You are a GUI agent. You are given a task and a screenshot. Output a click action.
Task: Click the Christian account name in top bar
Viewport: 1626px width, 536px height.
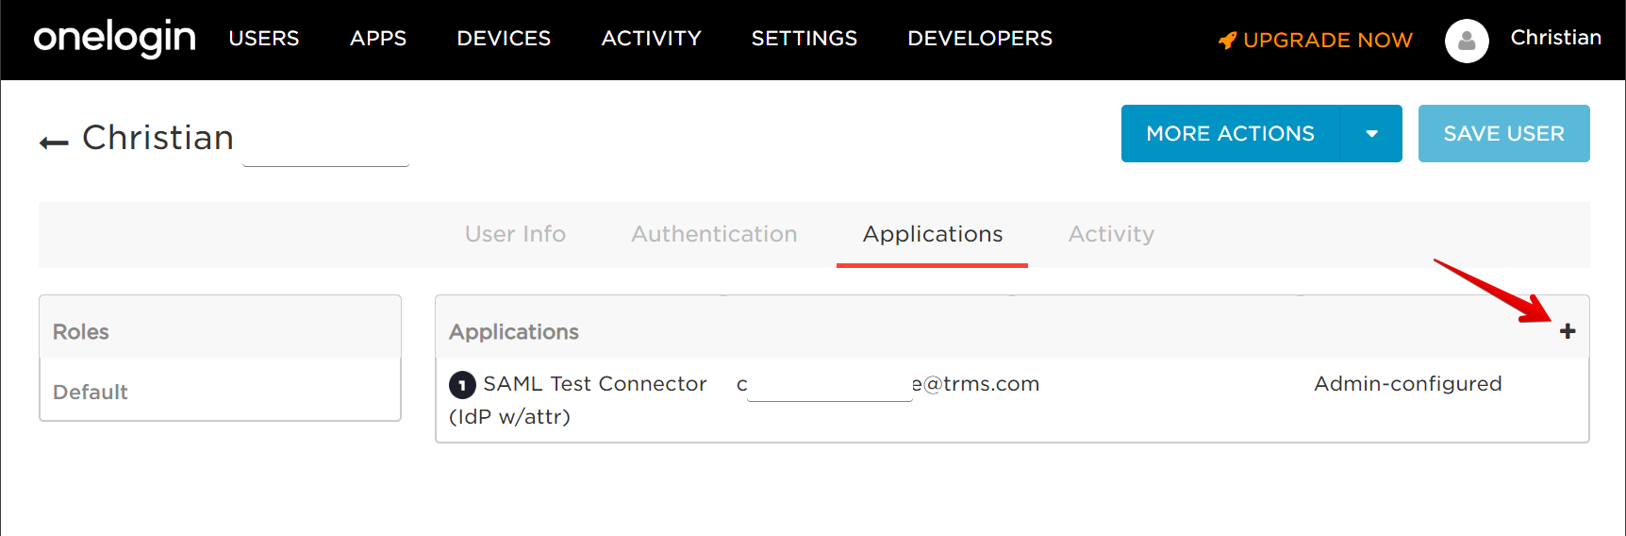click(1556, 38)
